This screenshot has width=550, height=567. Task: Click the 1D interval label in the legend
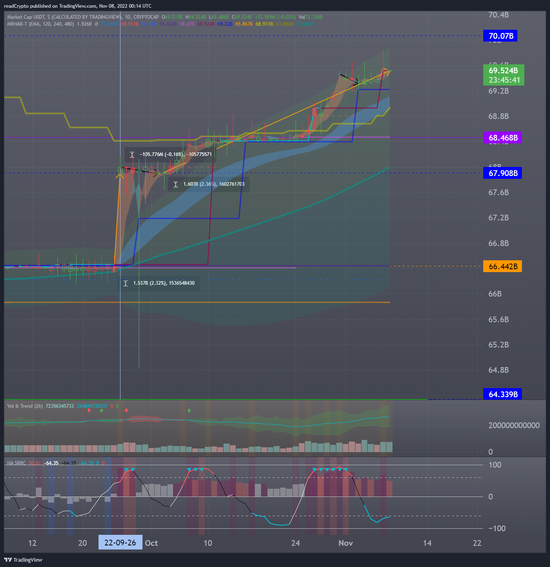pos(128,17)
